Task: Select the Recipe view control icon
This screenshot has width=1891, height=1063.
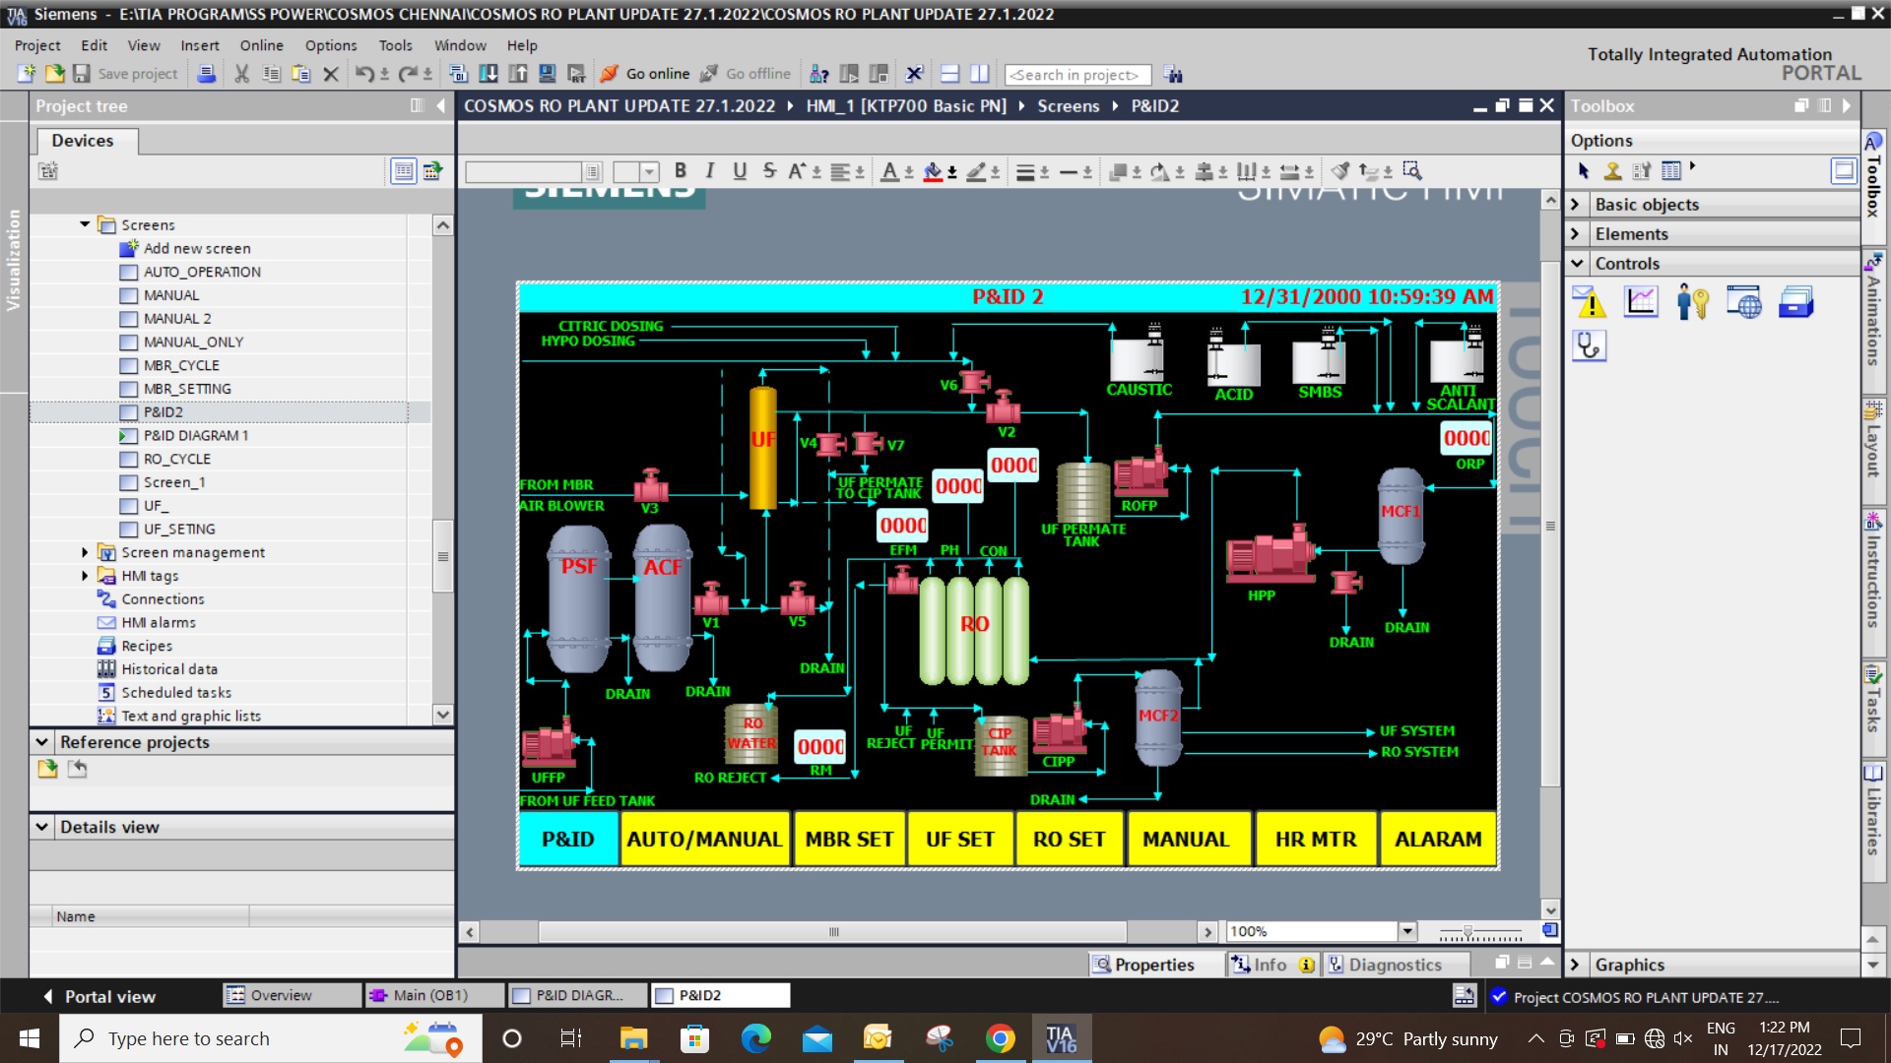Action: point(1795,302)
